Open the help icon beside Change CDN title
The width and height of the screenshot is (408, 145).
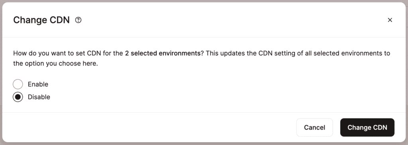click(x=78, y=20)
